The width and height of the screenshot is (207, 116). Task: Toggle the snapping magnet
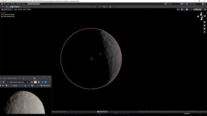[104, 7]
